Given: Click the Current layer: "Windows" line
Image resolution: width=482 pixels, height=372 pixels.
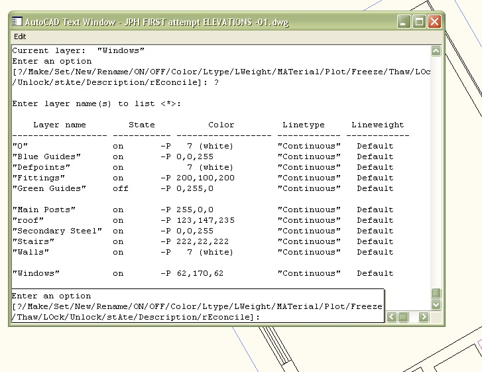Looking at the screenshot, I should point(78,50).
